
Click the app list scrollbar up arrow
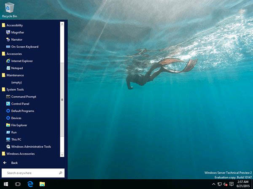[62, 24]
